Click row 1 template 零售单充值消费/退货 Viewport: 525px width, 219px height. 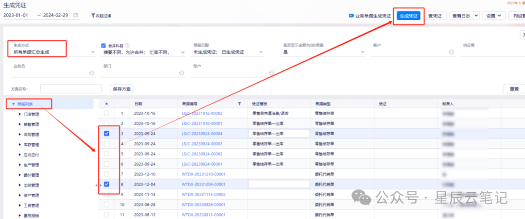(x=271, y=113)
